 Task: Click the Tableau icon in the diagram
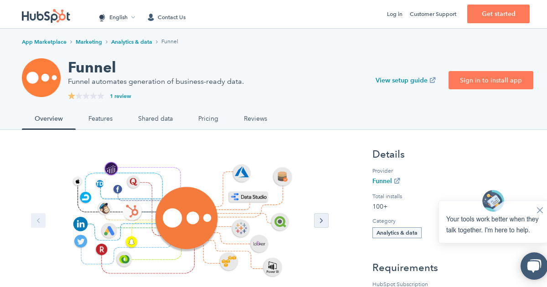241,228
